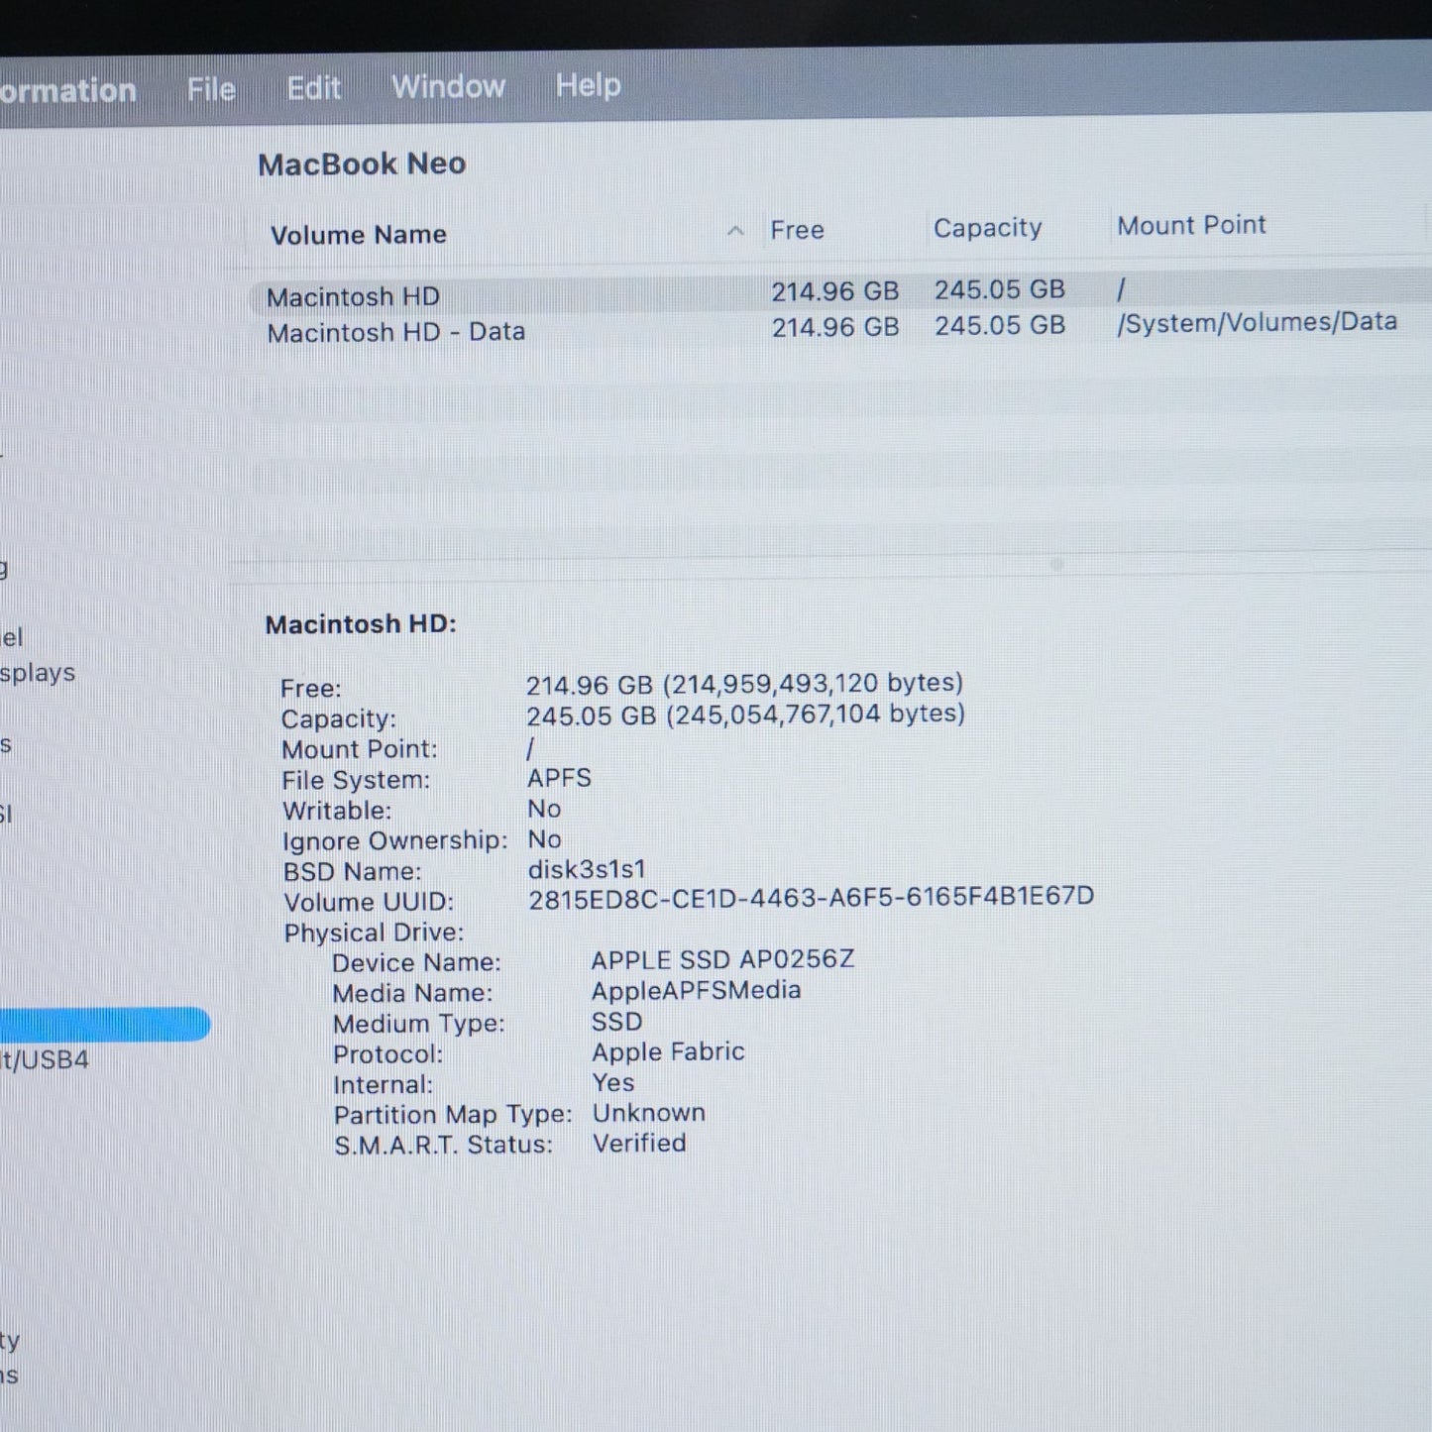This screenshot has height=1432, width=1432.
Task: Click the /System/Volumes/Data mount point cell
Action: pos(1257,322)
